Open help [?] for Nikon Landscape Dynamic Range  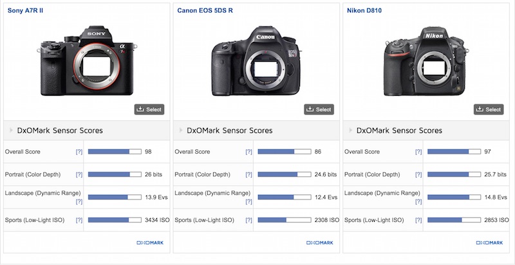(418, 202)
